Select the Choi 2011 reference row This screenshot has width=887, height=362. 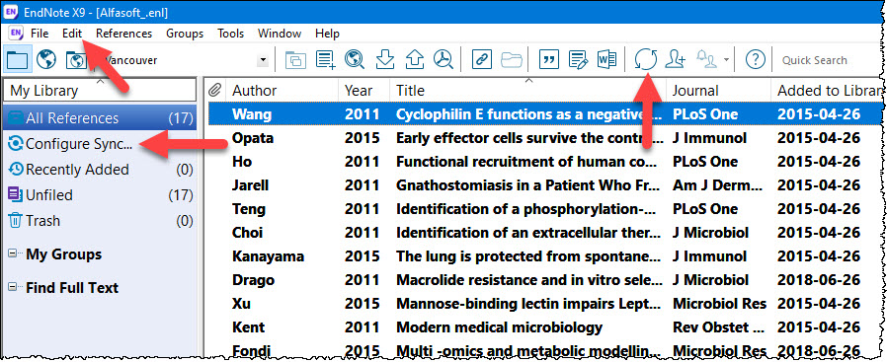(x=545, y=233)
